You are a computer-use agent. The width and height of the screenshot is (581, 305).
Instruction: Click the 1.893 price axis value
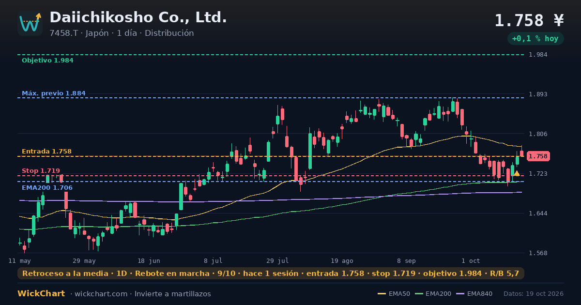(538, 94)
